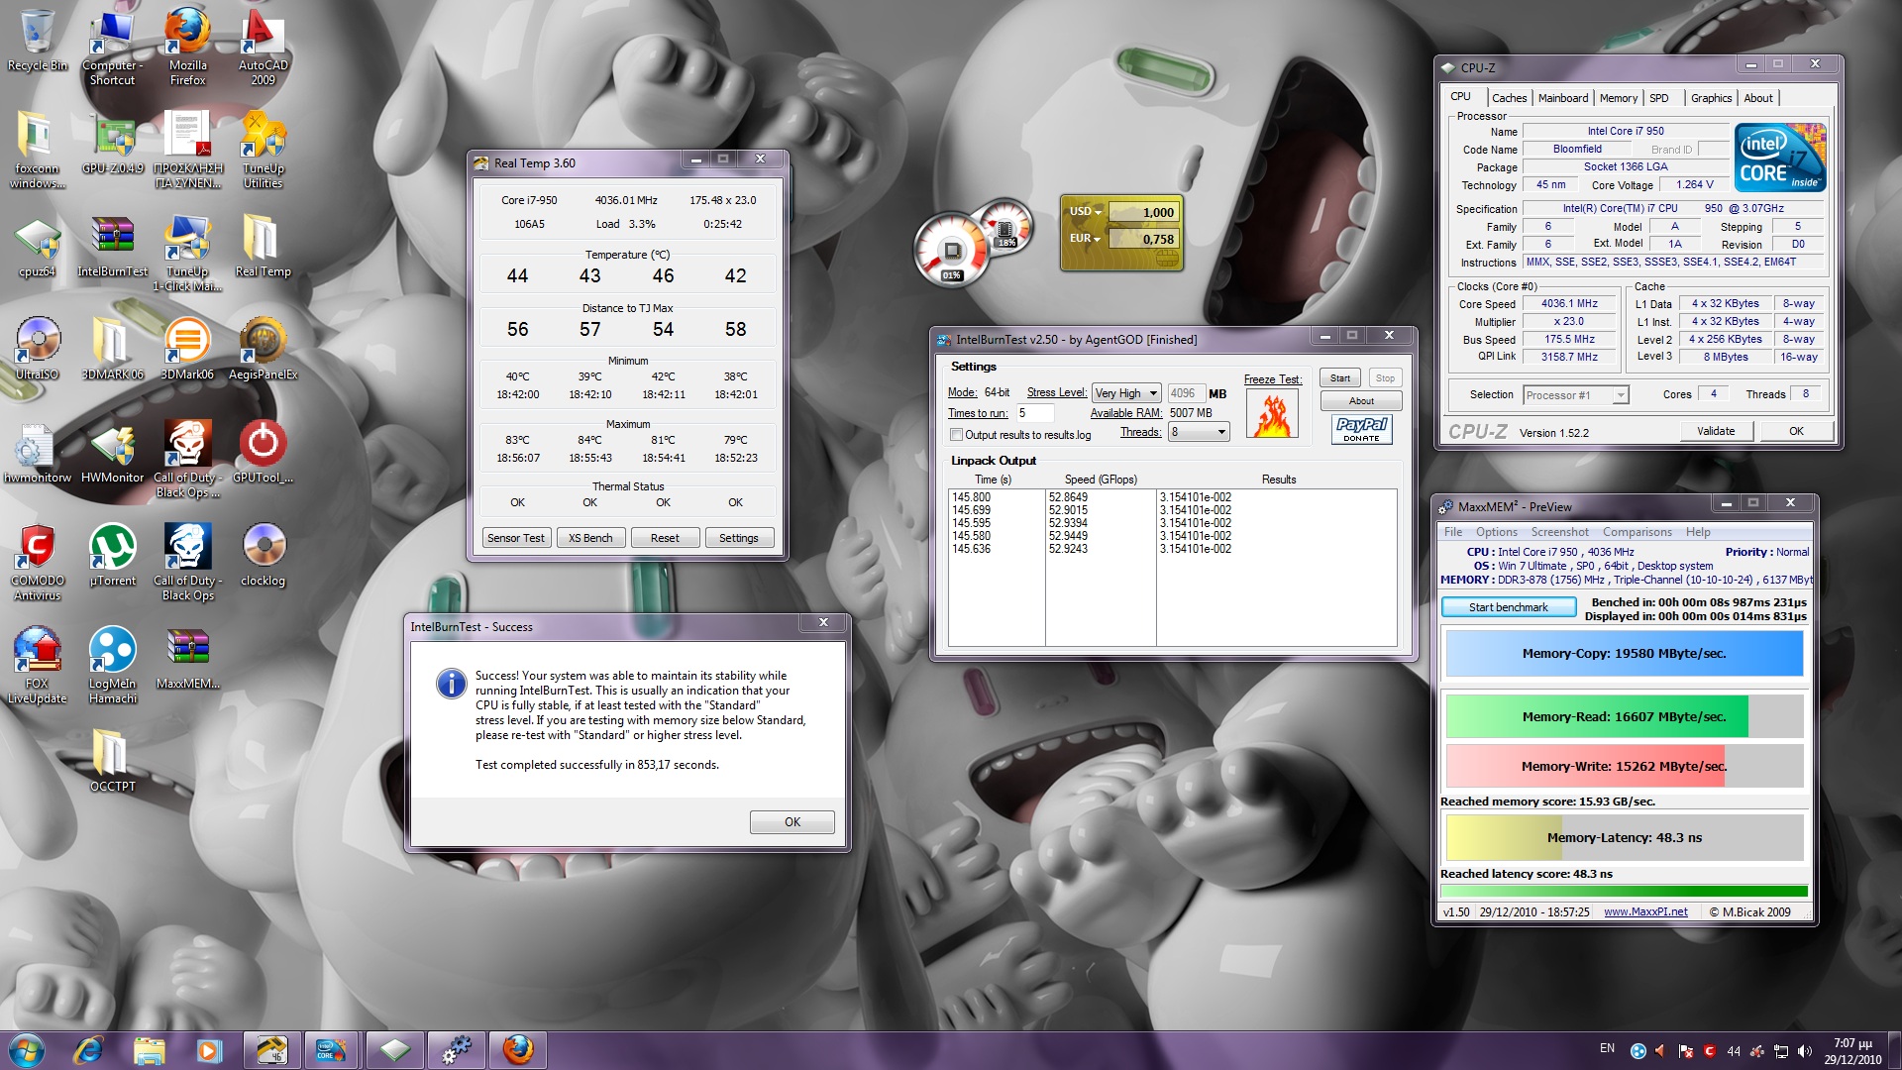Open MaxxMEM File menu

[x=1452, y=532]
